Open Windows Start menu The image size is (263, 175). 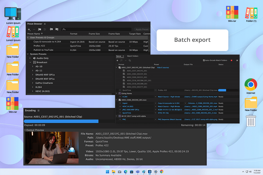pos(108,172)
